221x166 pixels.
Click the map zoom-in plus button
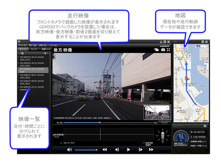[x=176, y=68]
